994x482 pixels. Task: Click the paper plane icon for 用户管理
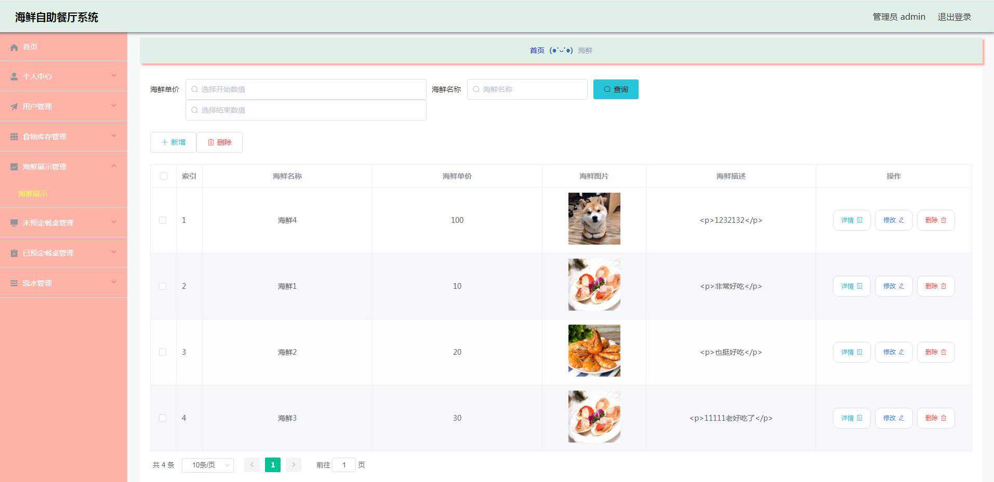pyautogui.click(x=14, y=106)
